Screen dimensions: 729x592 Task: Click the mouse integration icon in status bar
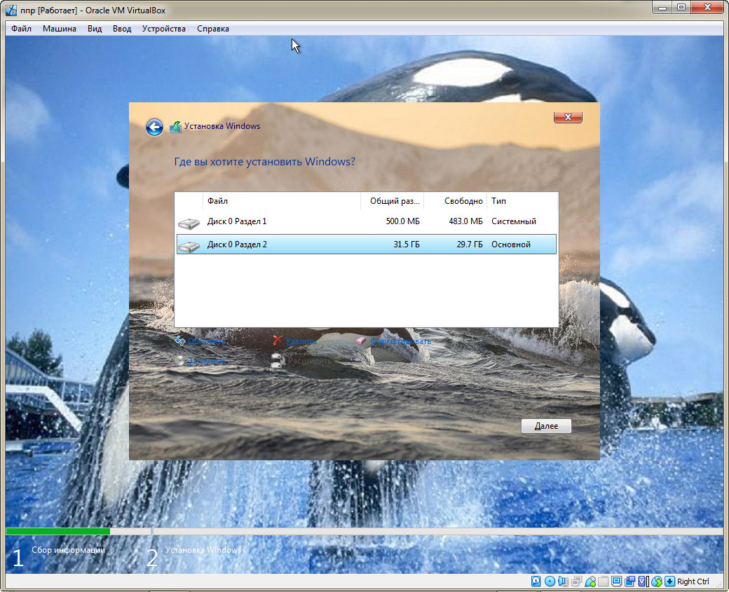(657, 581)
